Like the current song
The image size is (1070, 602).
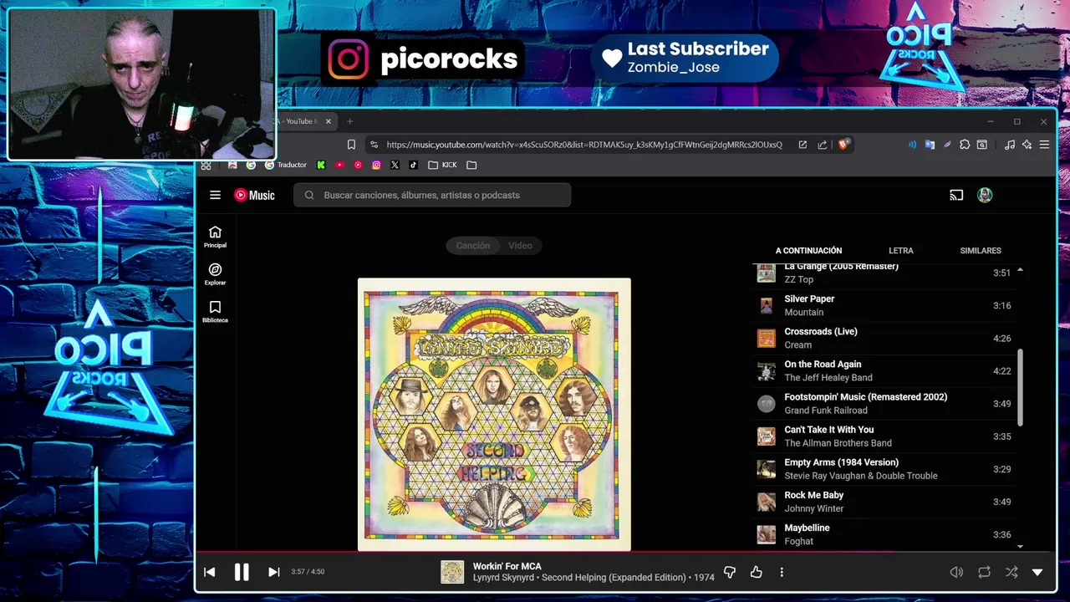(756, 572)
